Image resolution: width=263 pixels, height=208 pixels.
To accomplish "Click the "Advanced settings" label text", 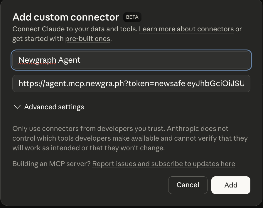I will (x=54, y=107).
